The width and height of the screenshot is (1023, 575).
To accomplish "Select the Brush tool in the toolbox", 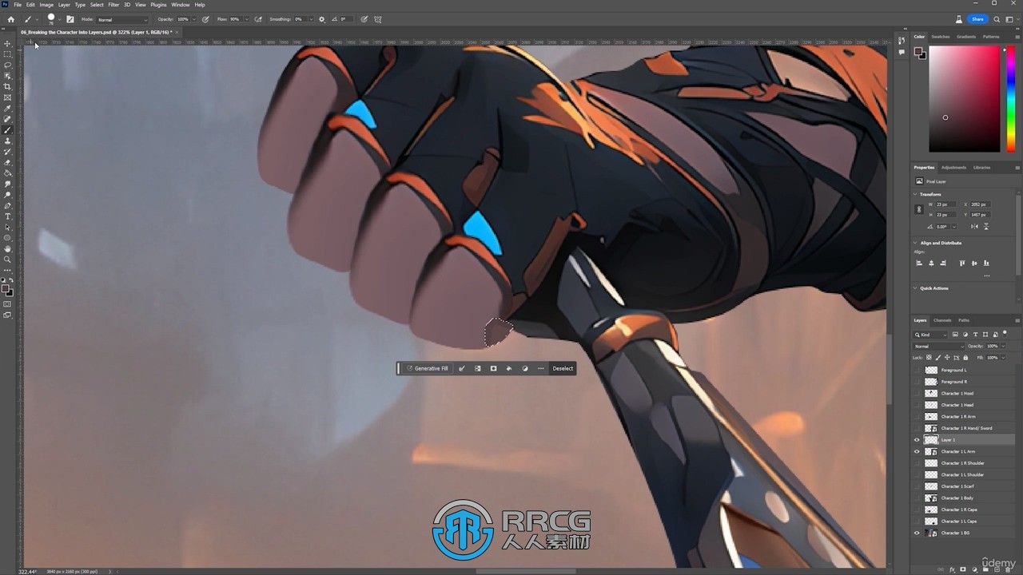I will (x=8, y=129).
